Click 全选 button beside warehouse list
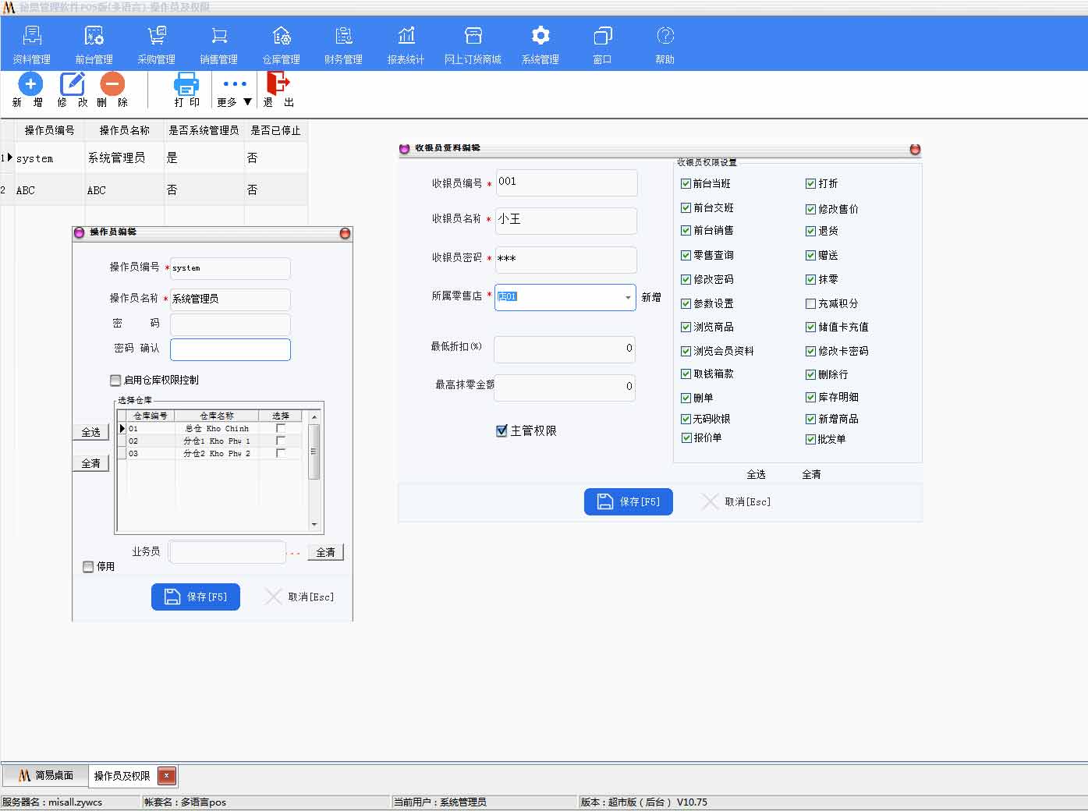Screen dimensions: 1088x811 pos(91,432)
